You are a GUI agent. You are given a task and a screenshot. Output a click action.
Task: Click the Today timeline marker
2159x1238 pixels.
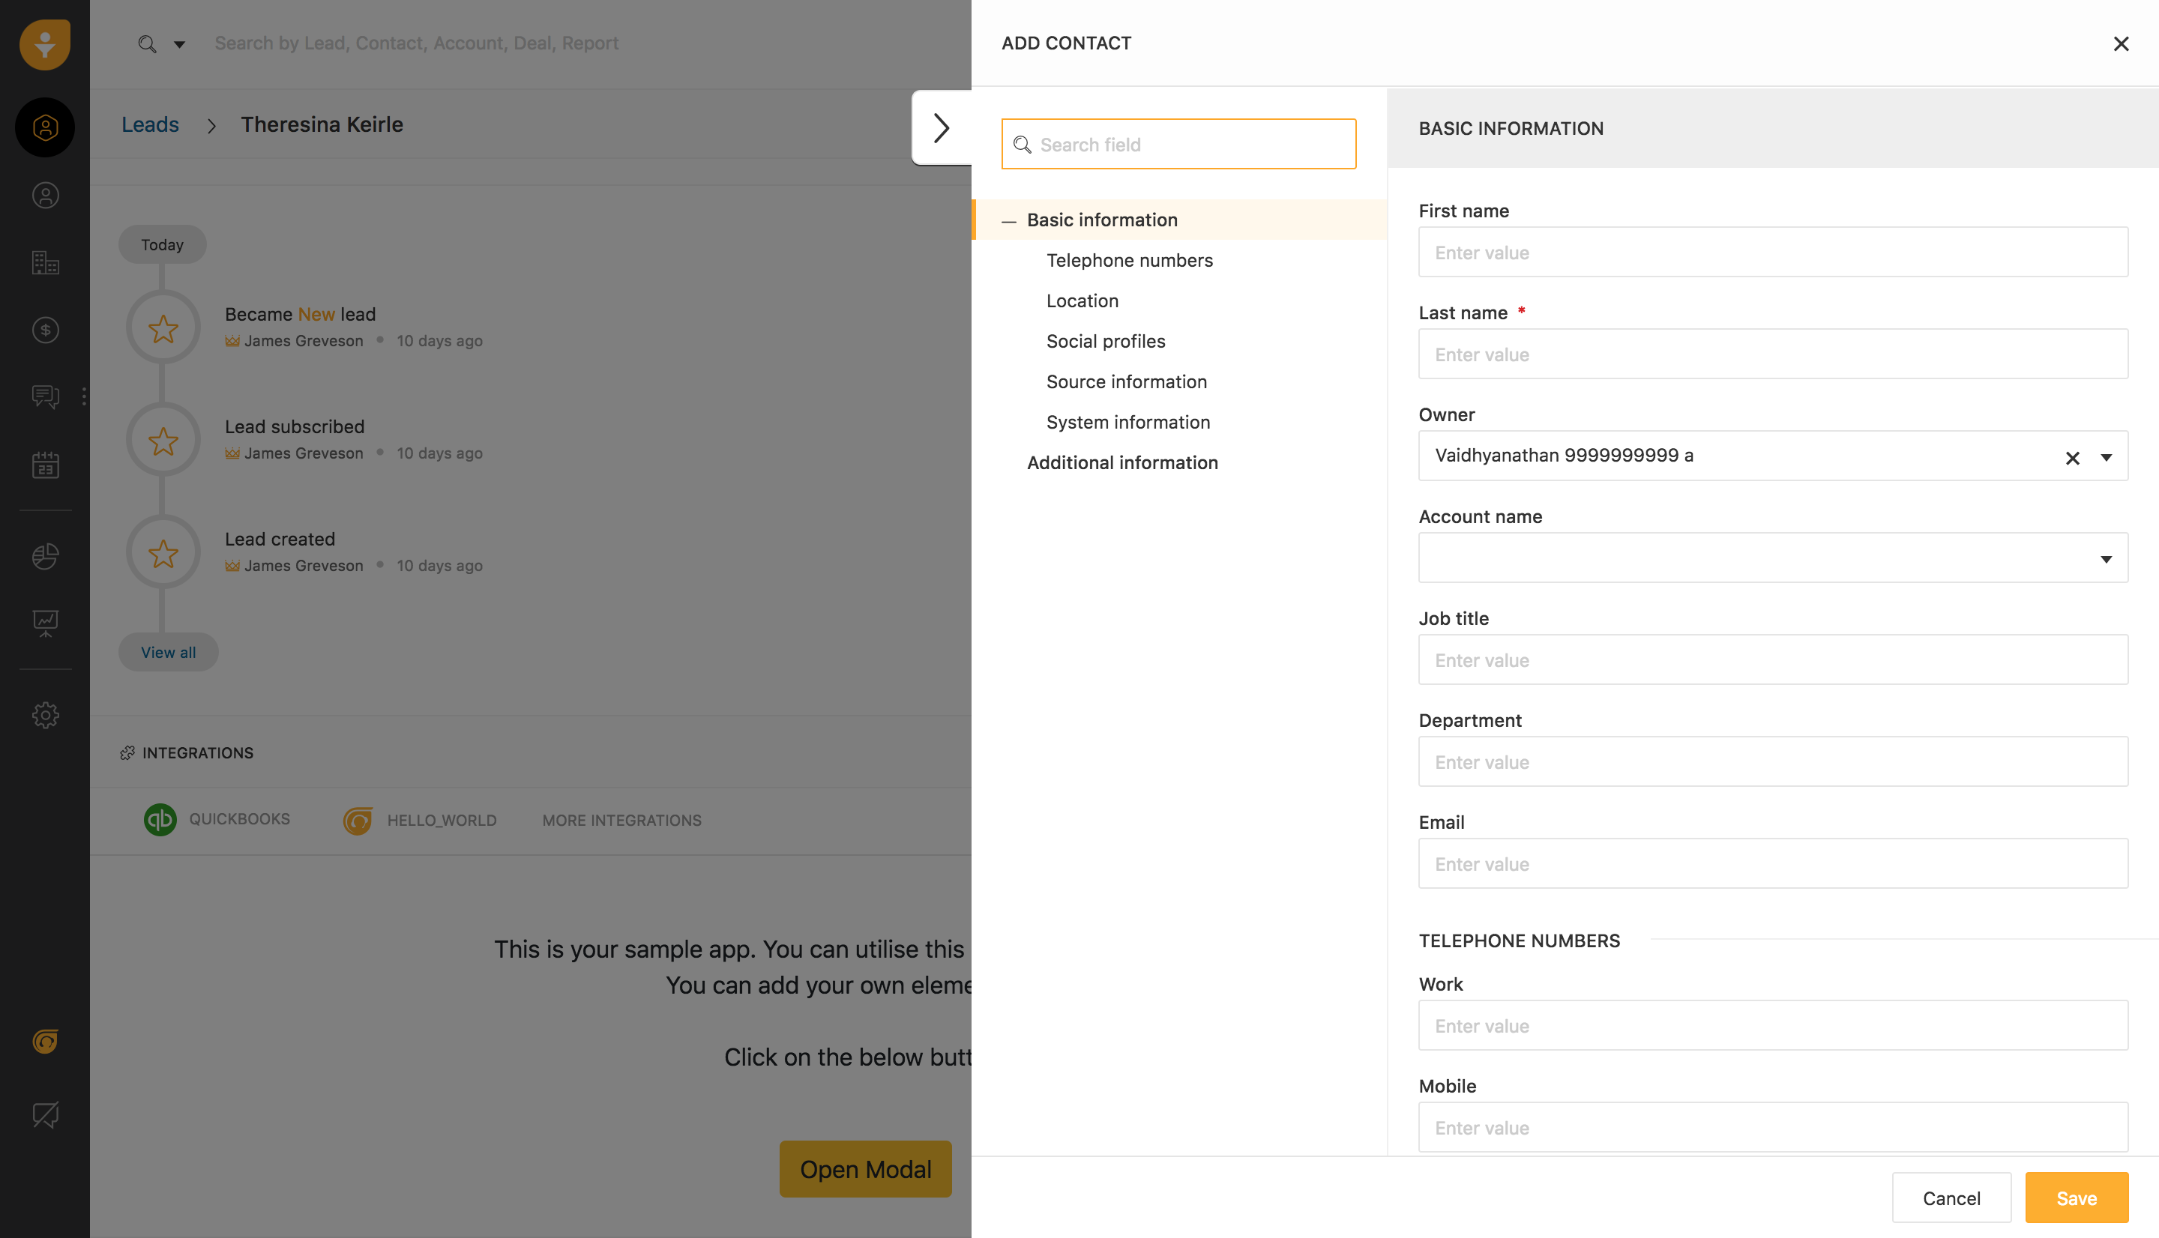163,245
